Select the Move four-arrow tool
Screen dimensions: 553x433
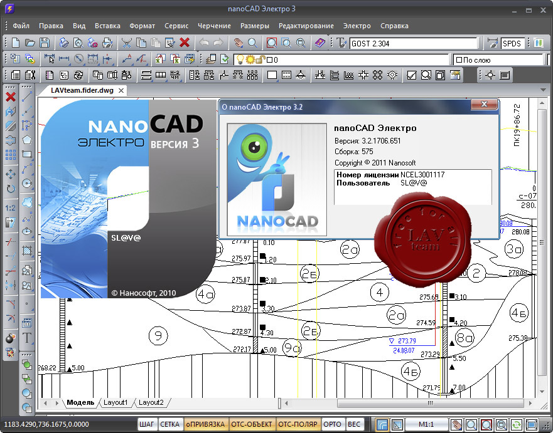(11, 174)
